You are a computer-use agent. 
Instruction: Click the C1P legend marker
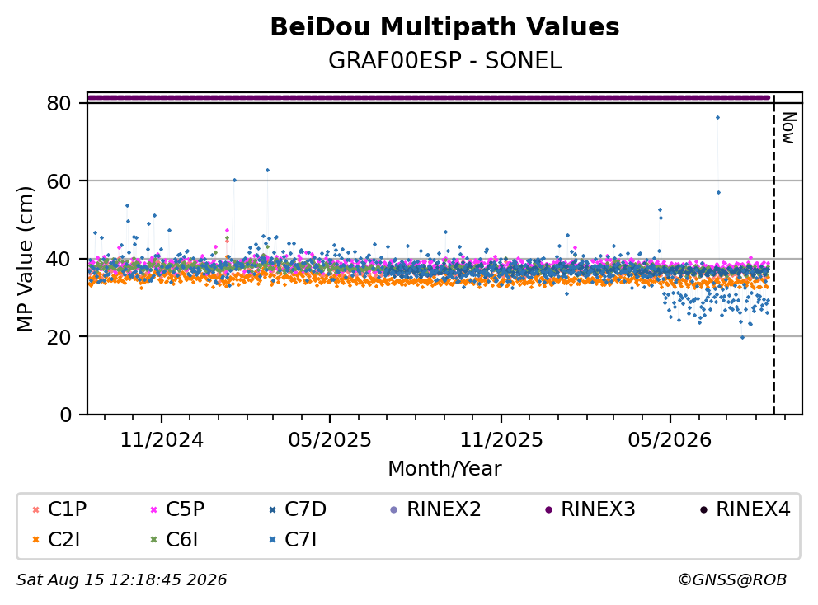[35, 509]
